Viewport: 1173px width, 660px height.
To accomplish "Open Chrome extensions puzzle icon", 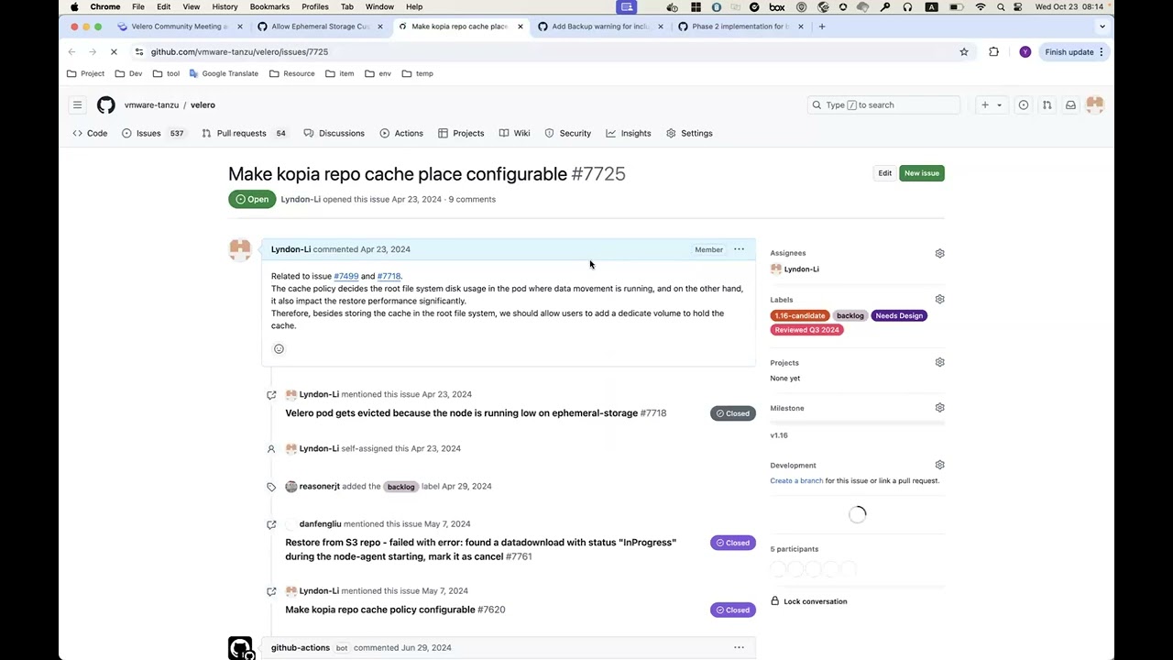I will tap(993, 52).
